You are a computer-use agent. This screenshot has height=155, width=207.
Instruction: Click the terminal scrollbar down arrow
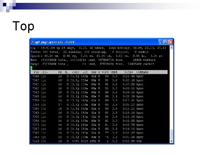click(171, 141)
